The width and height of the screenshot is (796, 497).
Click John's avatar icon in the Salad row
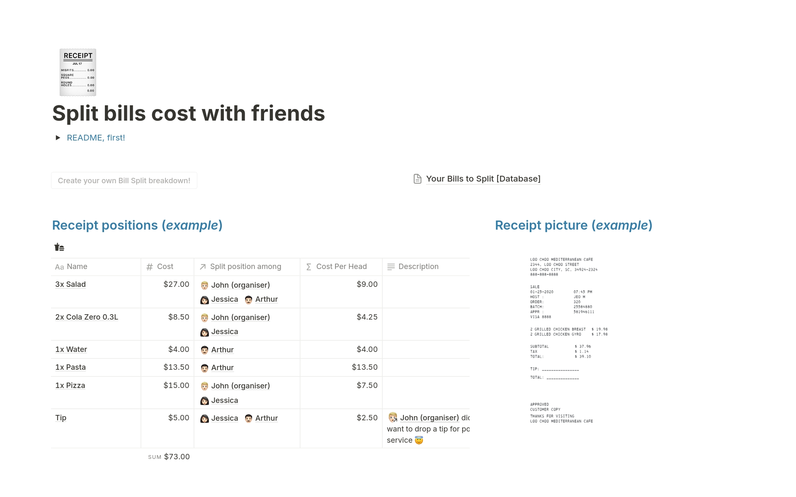204,285
